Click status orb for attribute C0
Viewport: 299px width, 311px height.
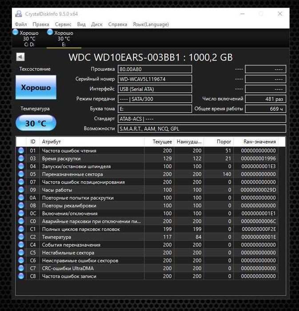click(x=21, y=221)
